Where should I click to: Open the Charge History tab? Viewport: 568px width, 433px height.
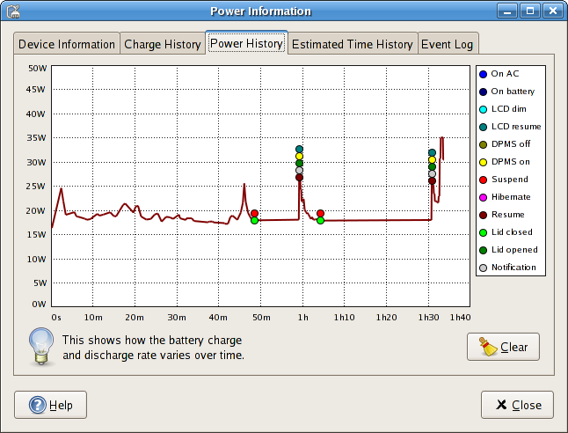coord(162,44)
